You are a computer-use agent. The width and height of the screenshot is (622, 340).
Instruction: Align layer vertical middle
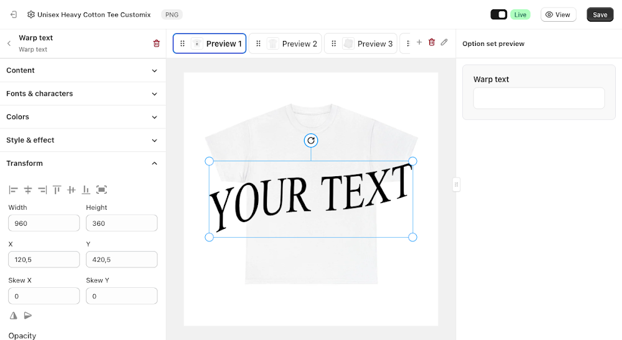tap(72, 190)
